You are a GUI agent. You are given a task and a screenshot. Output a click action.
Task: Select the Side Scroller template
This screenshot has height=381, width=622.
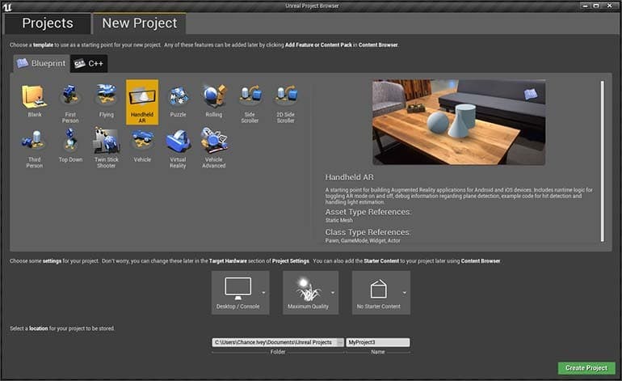[x=249, y=101]
